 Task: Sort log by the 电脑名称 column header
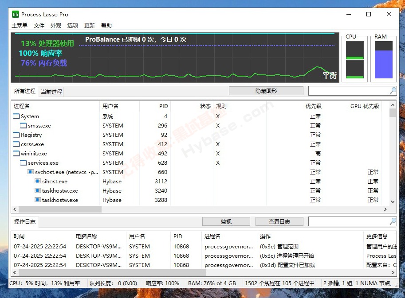click(x=100, y=236)
